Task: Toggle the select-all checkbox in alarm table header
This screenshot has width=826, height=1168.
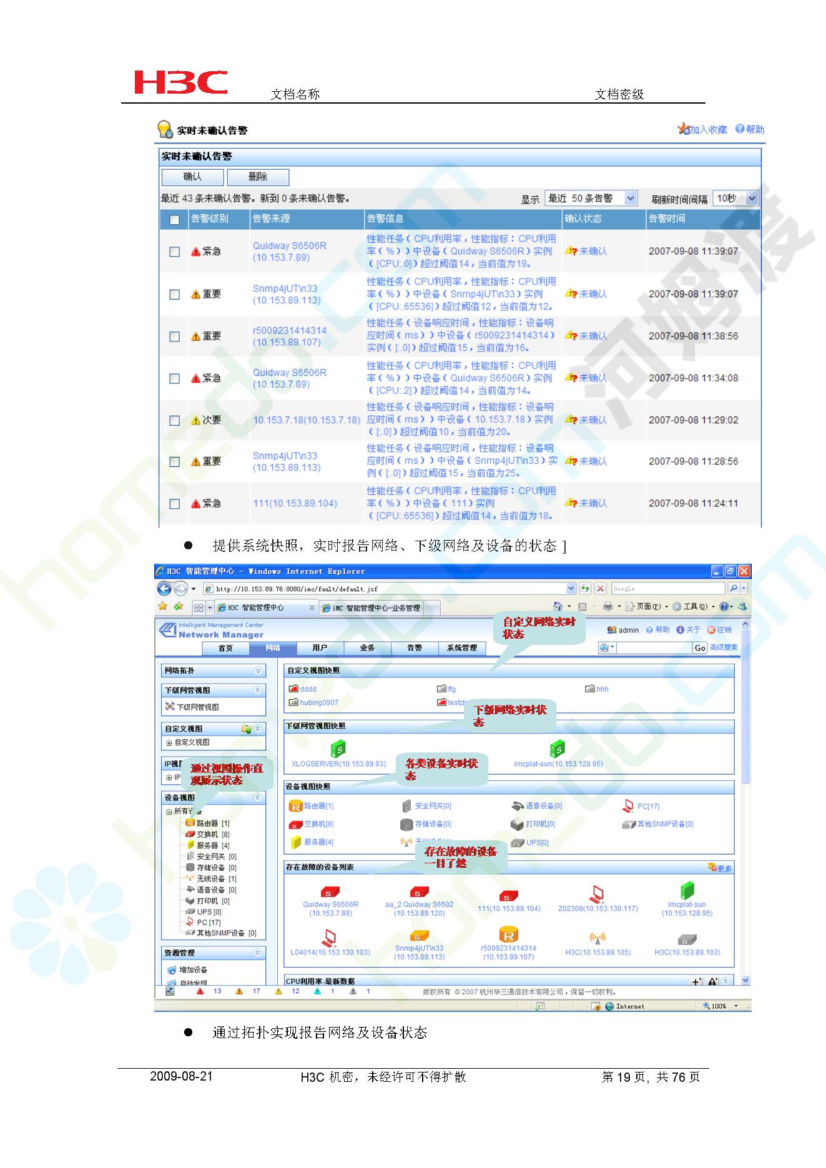Action: pos(174,219)
